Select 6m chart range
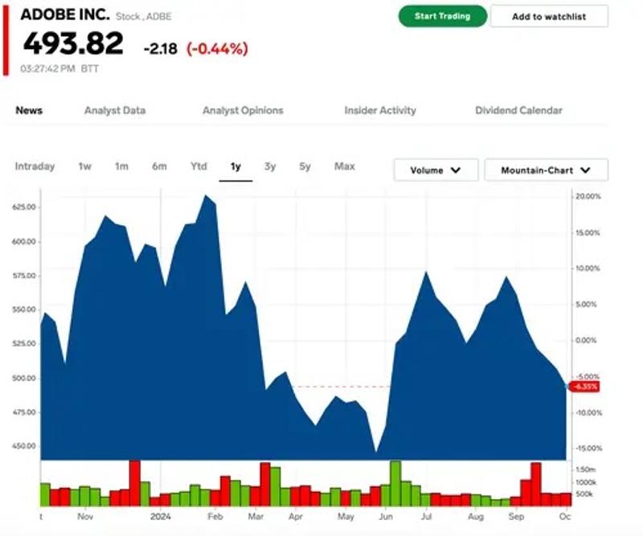The width and height of the screenshot is (643, 536). [159, 166]
